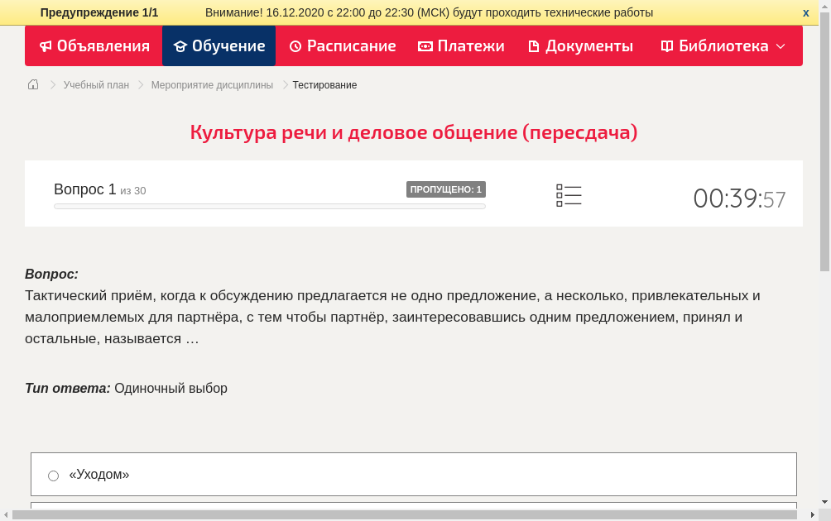Click the ПРОПУЩЕНО: 1 badge
831x521 pixels.
click(x=446, y=189)
